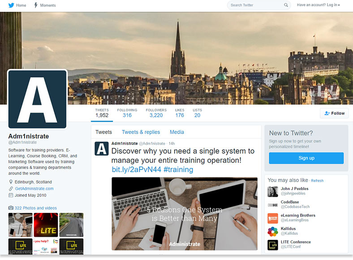Open the '5 Reasons One System' tweet image
Image resolution: width=353 pixels, height=260 pixels.
pos(185,213)
